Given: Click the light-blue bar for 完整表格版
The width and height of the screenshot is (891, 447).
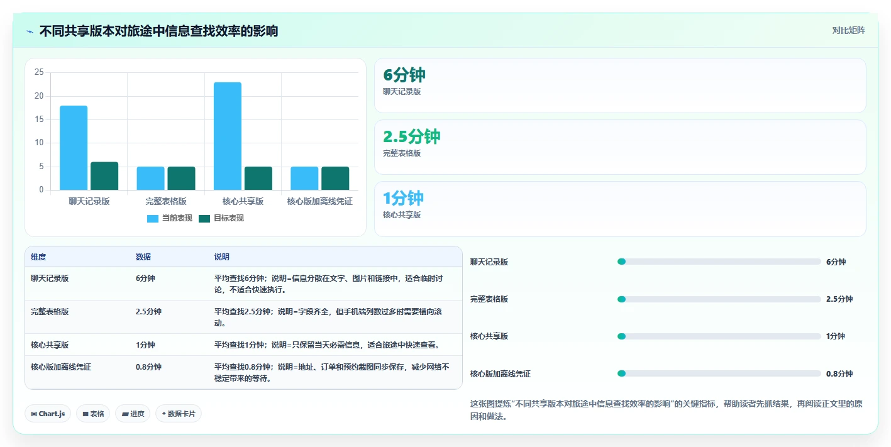Looking at the screenshot, I should tap(150, 179).
